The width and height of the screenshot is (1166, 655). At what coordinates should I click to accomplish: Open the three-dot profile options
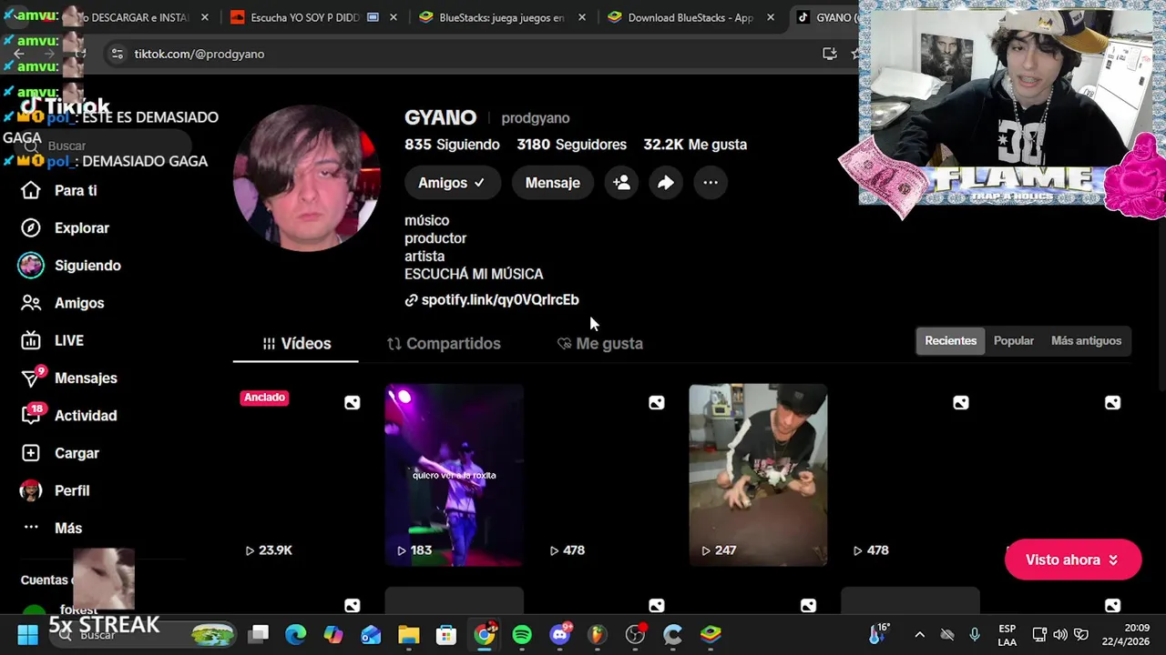tap(711, 183)
